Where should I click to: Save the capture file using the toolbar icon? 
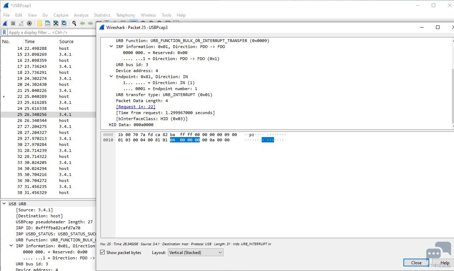(48, 23)
